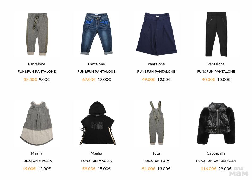View the black zip leggings thumbnail
Image resolution: width=252 pixels, height=180 pixels.
point(216,34)
